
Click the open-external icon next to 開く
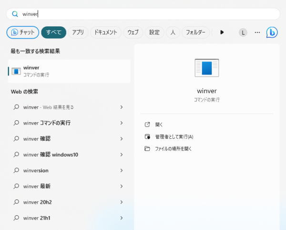[147, 125]
